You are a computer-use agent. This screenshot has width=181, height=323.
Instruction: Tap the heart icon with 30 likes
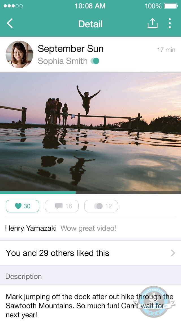(x=22, y=206)
